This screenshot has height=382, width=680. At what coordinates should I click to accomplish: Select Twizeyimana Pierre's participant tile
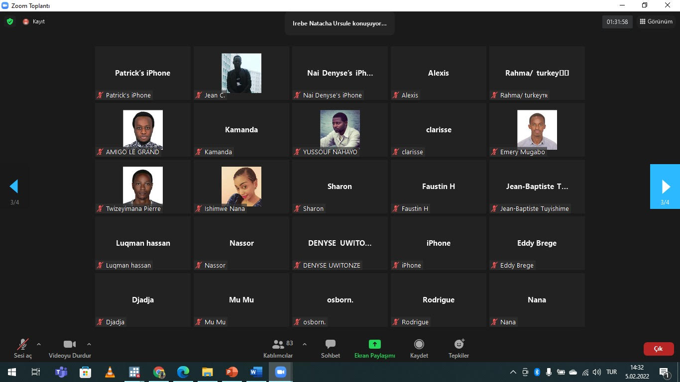pos(143,187)
